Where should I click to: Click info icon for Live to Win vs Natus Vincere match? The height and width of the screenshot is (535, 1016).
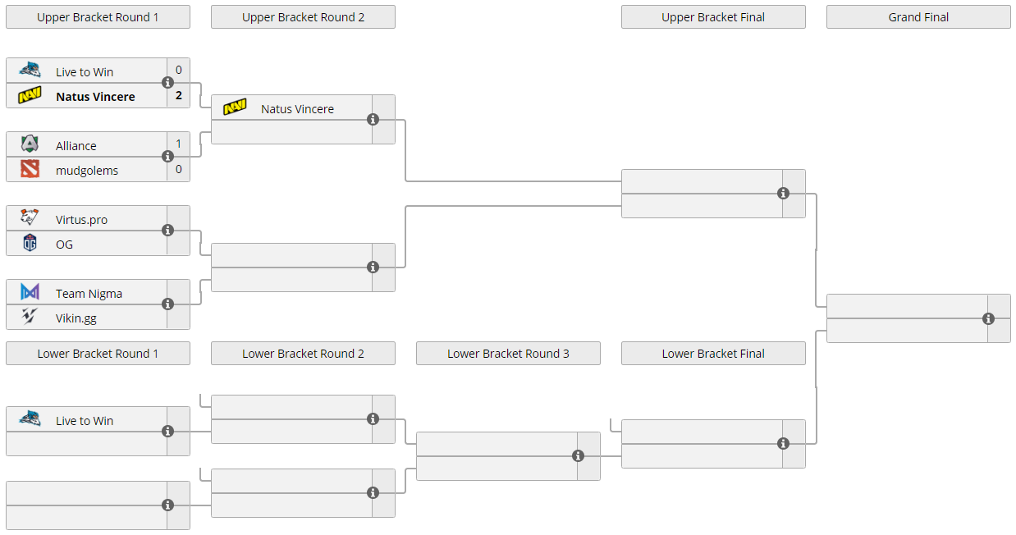(x=168, y=83)
